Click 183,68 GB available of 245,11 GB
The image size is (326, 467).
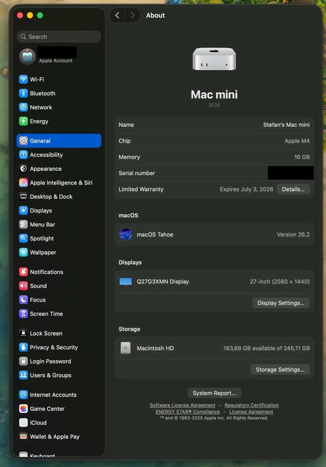click(266, 348)
